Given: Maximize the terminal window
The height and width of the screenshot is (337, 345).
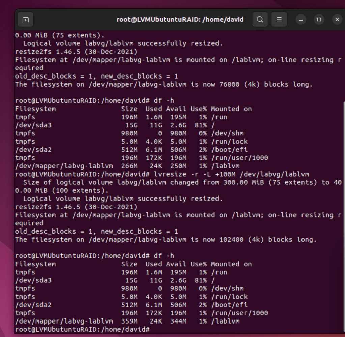Looking at the screenshot, I should click(319, 20).
